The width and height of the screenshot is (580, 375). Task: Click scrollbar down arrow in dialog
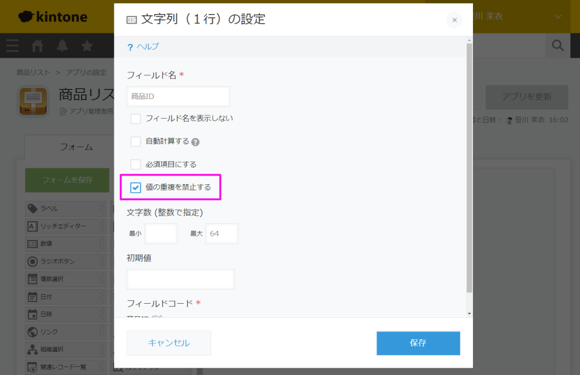(470, 314)
